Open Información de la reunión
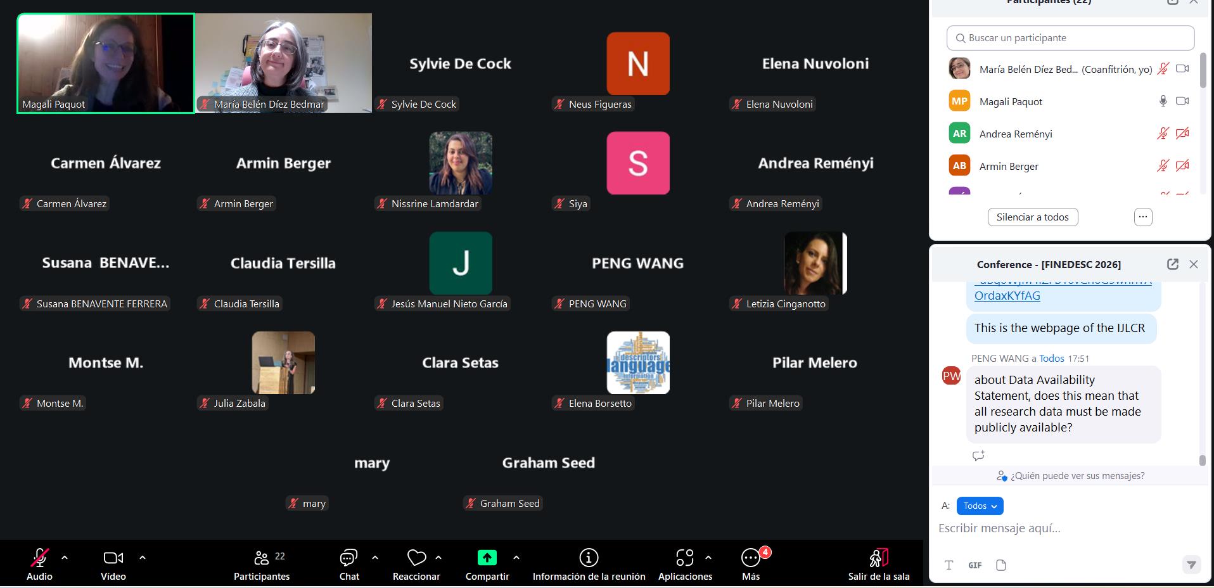 (589, 558)
